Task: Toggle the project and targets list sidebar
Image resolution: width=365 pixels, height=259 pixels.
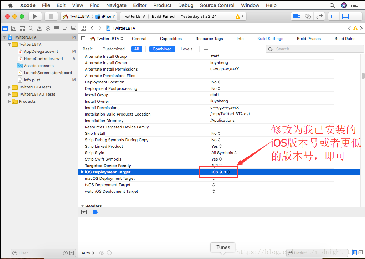Action: click(83, 39)
